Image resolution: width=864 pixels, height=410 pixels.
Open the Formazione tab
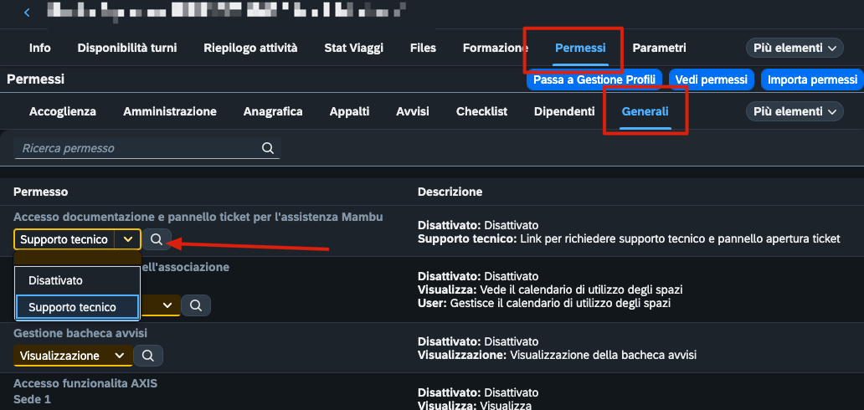pyautogui.click(x=492, y=48)
